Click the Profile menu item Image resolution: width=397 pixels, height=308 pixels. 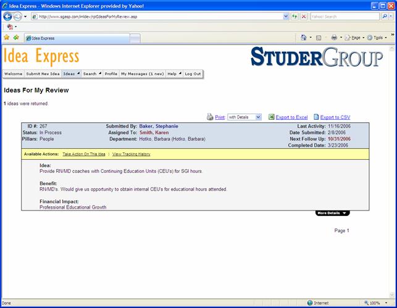coord(111,74)
